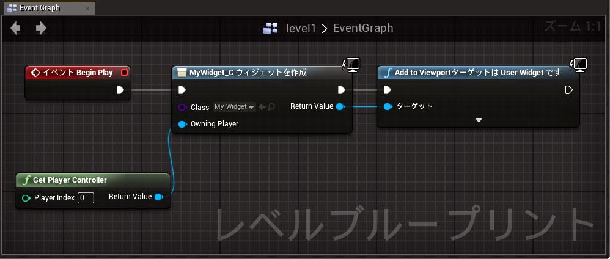Click level1 in the breadcrumb

point(301,28)
